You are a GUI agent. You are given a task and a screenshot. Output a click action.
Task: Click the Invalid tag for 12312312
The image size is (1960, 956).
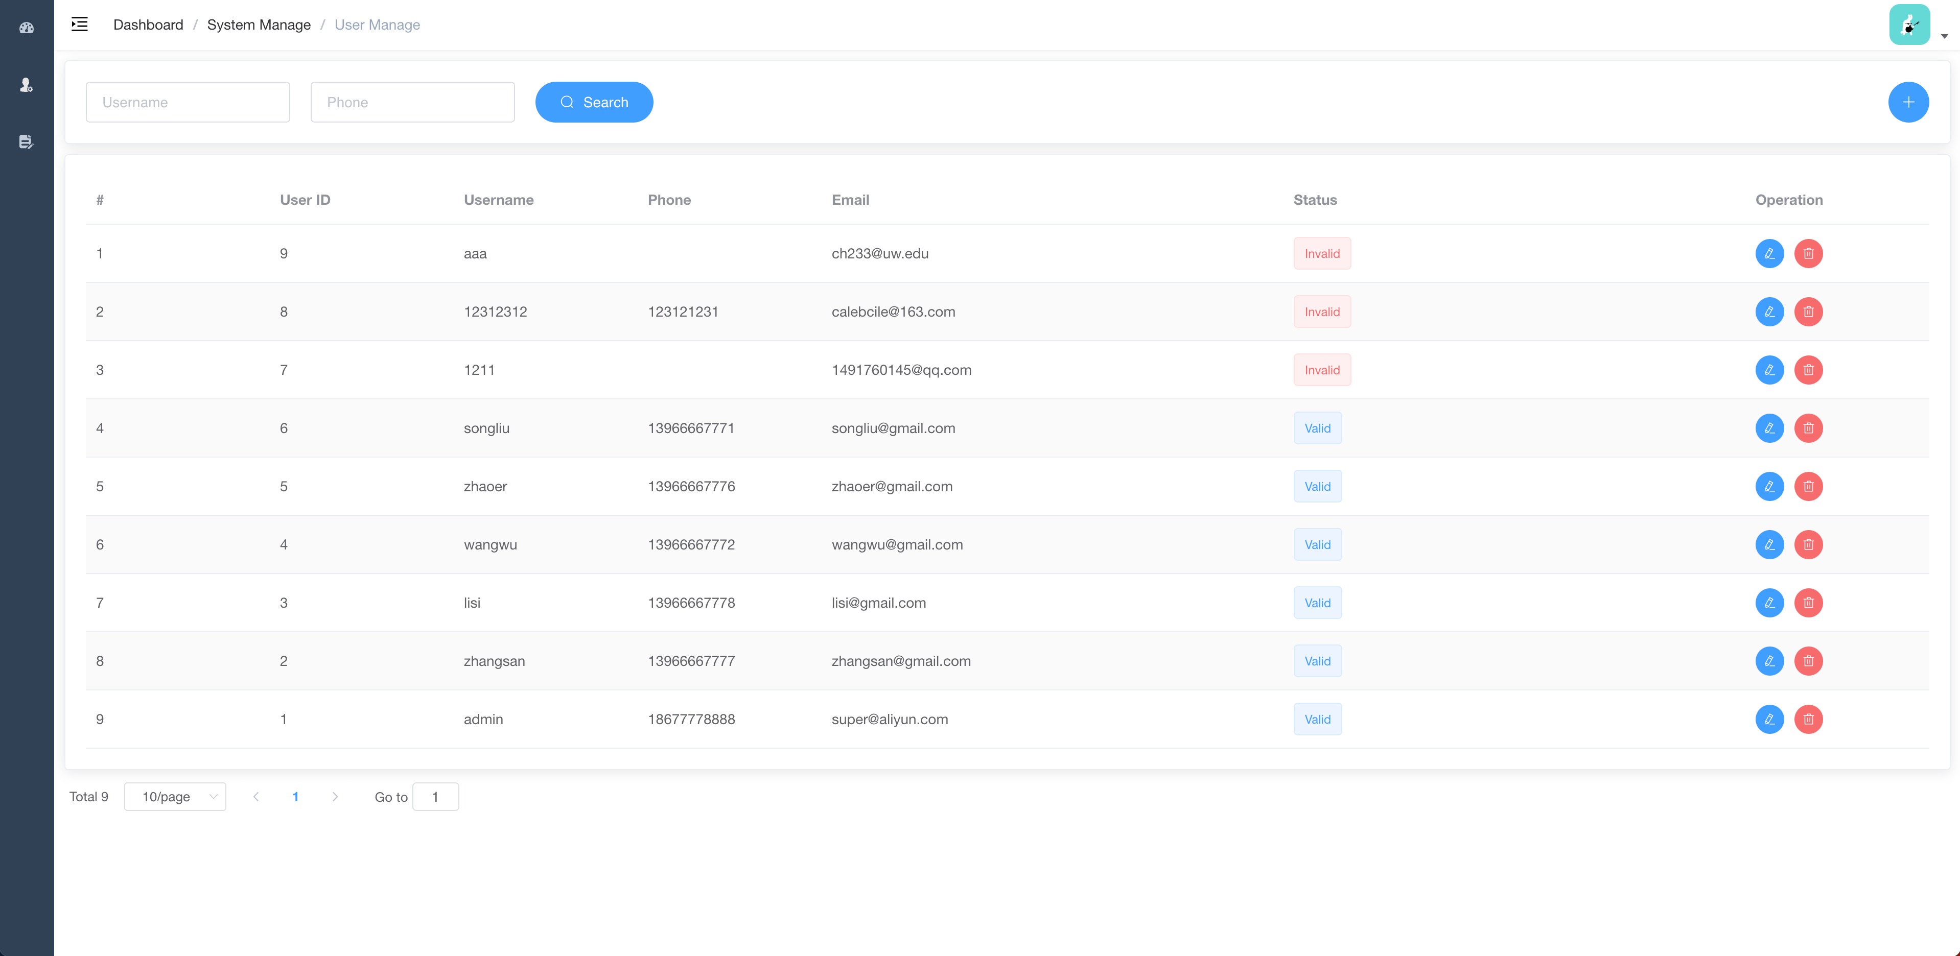1322,312
